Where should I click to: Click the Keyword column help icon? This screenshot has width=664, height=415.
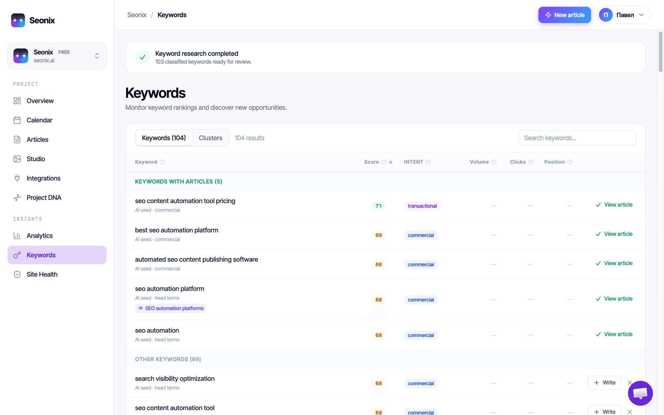162,162
